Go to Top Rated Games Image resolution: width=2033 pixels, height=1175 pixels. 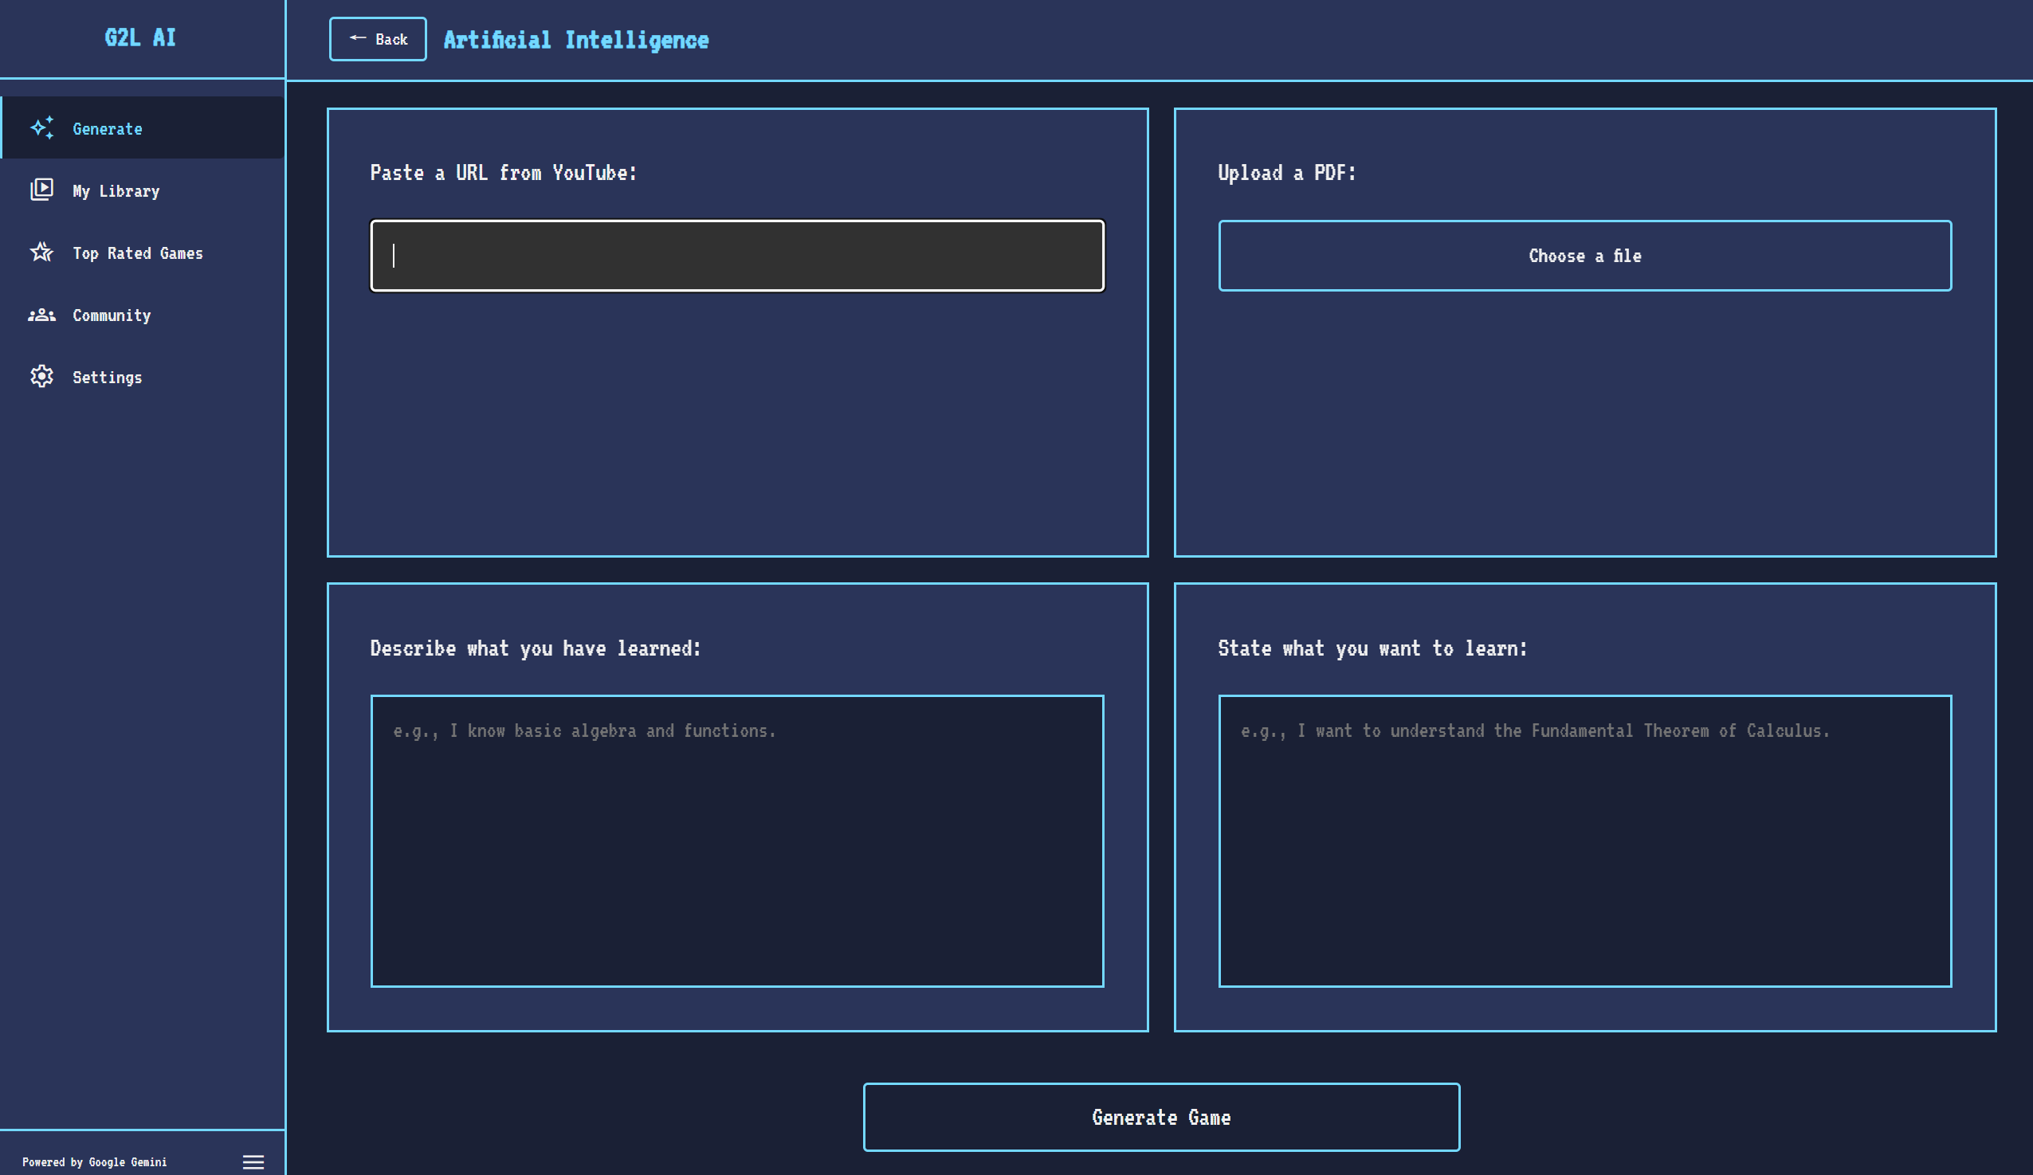pos(138,253)
